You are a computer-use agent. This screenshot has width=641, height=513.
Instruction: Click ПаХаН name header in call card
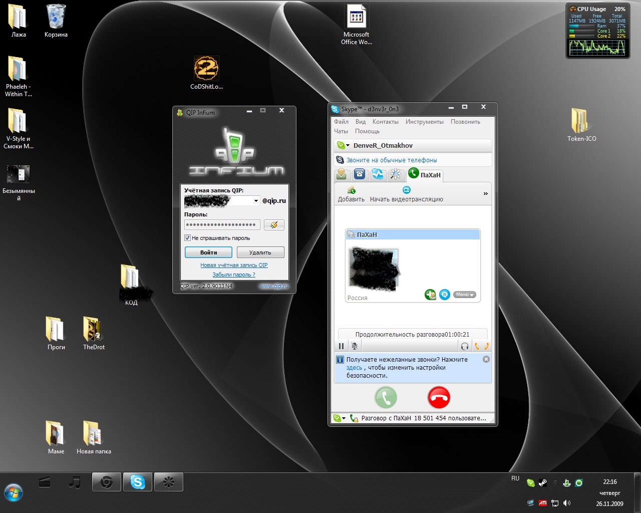(x=413, y=234)
